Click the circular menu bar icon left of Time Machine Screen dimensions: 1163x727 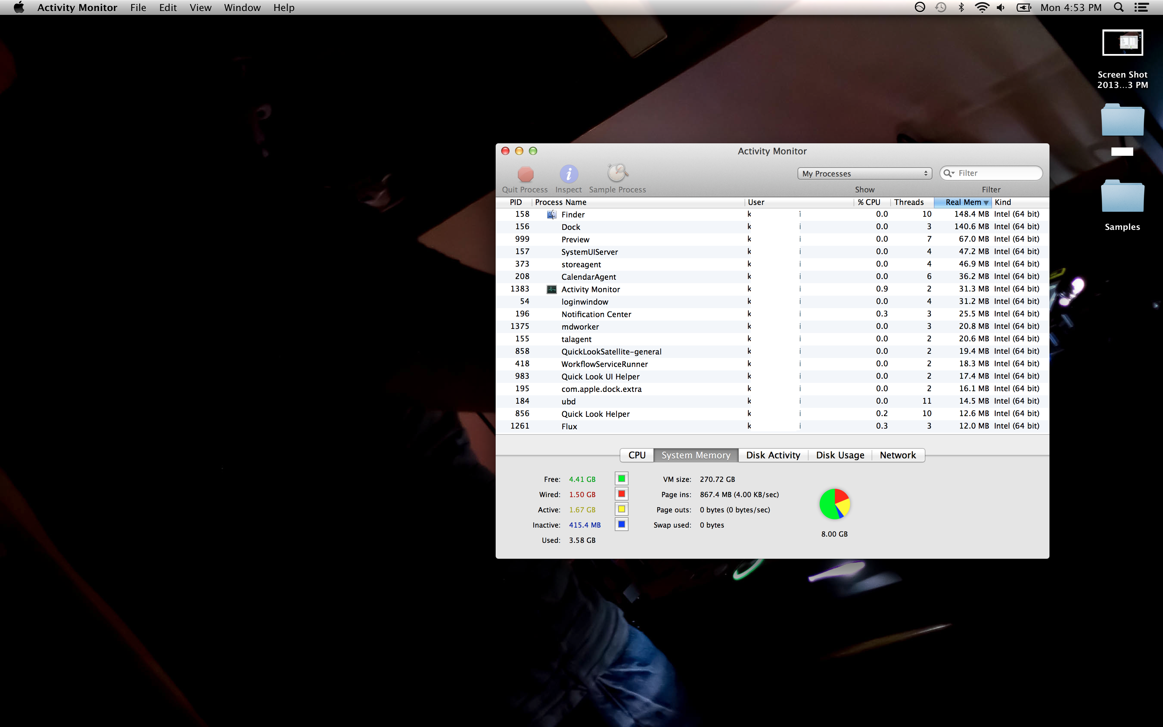coord(919,7)
